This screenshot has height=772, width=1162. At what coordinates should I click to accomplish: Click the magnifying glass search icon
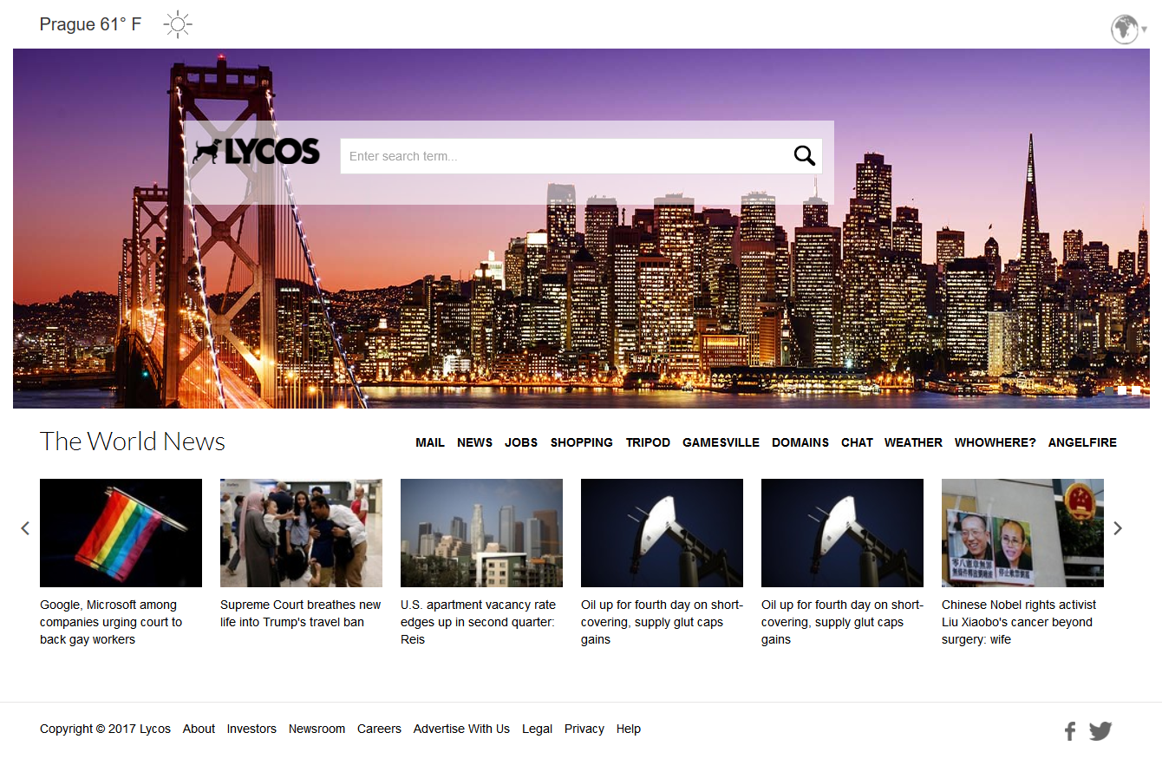805,156
